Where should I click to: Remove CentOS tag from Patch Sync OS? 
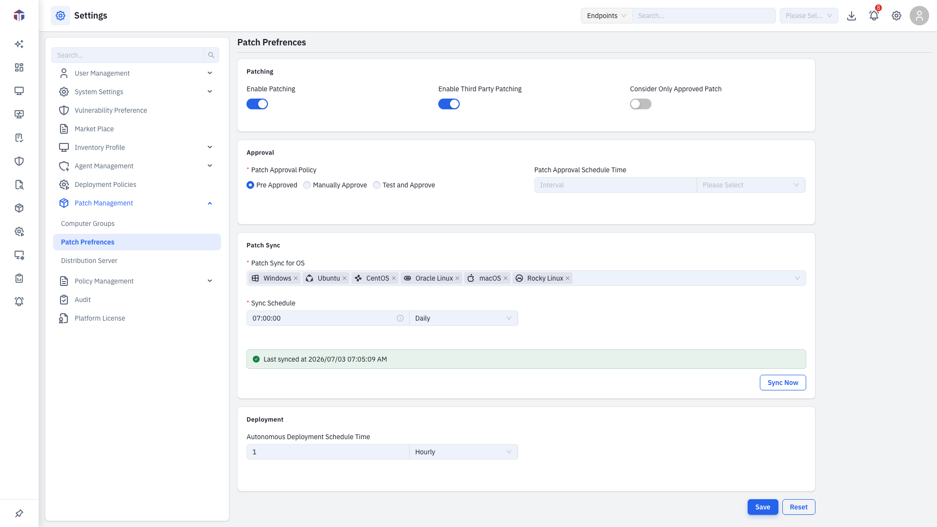click(394, 278)
